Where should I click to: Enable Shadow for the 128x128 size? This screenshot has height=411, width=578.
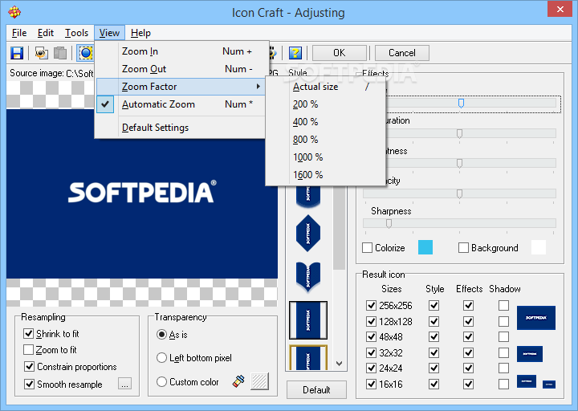(x=503, y=321)
